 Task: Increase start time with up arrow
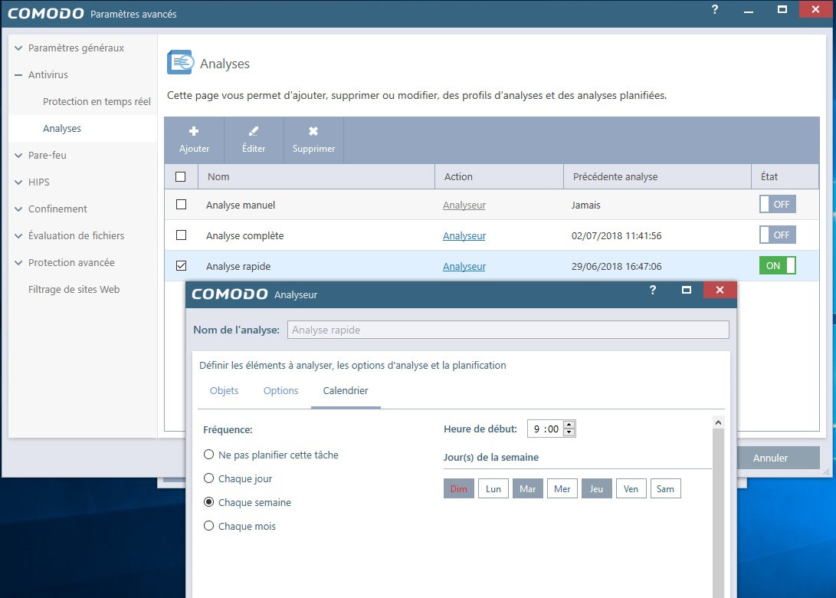(x=569, y=426)
